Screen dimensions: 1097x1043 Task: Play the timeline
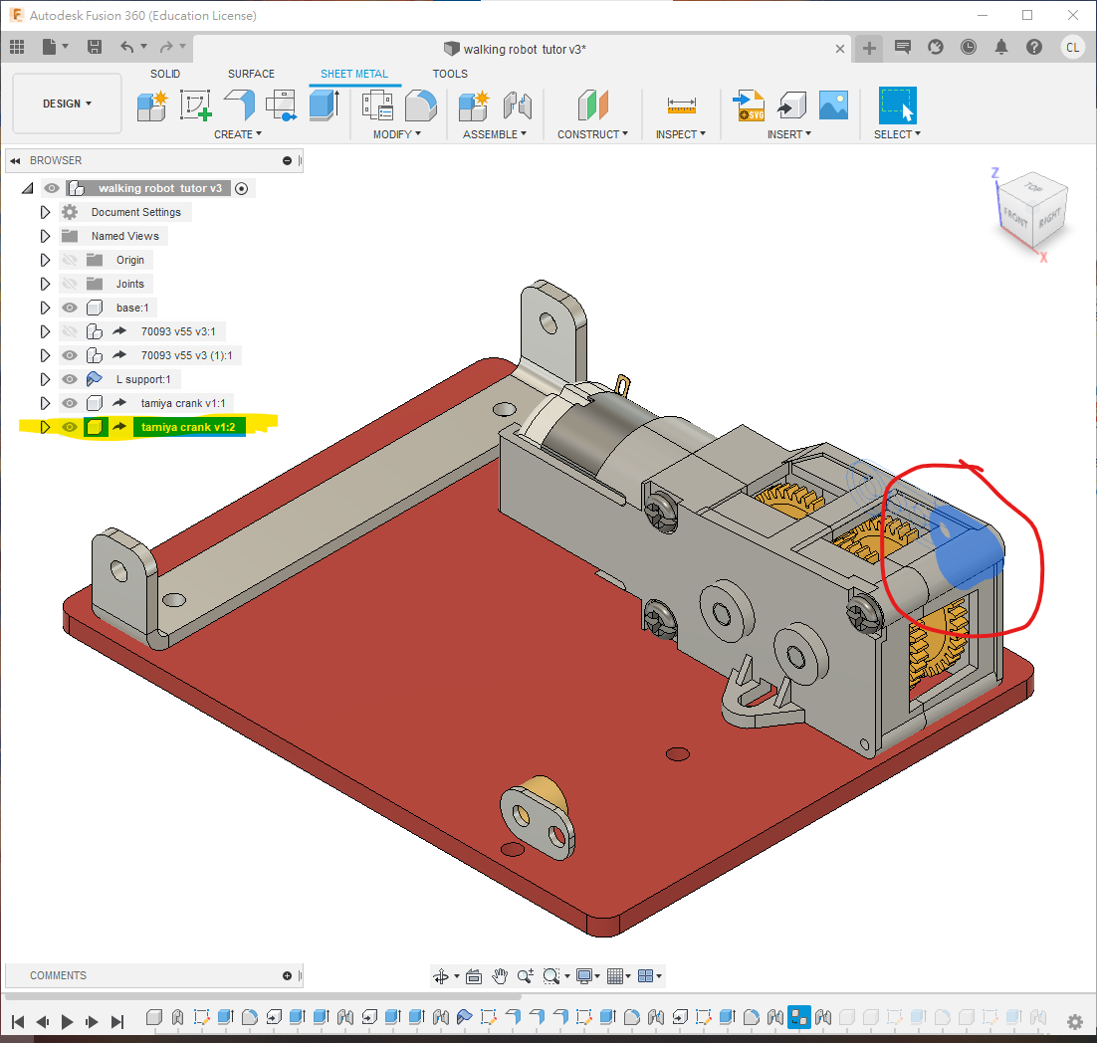[x=67, y=1021]
